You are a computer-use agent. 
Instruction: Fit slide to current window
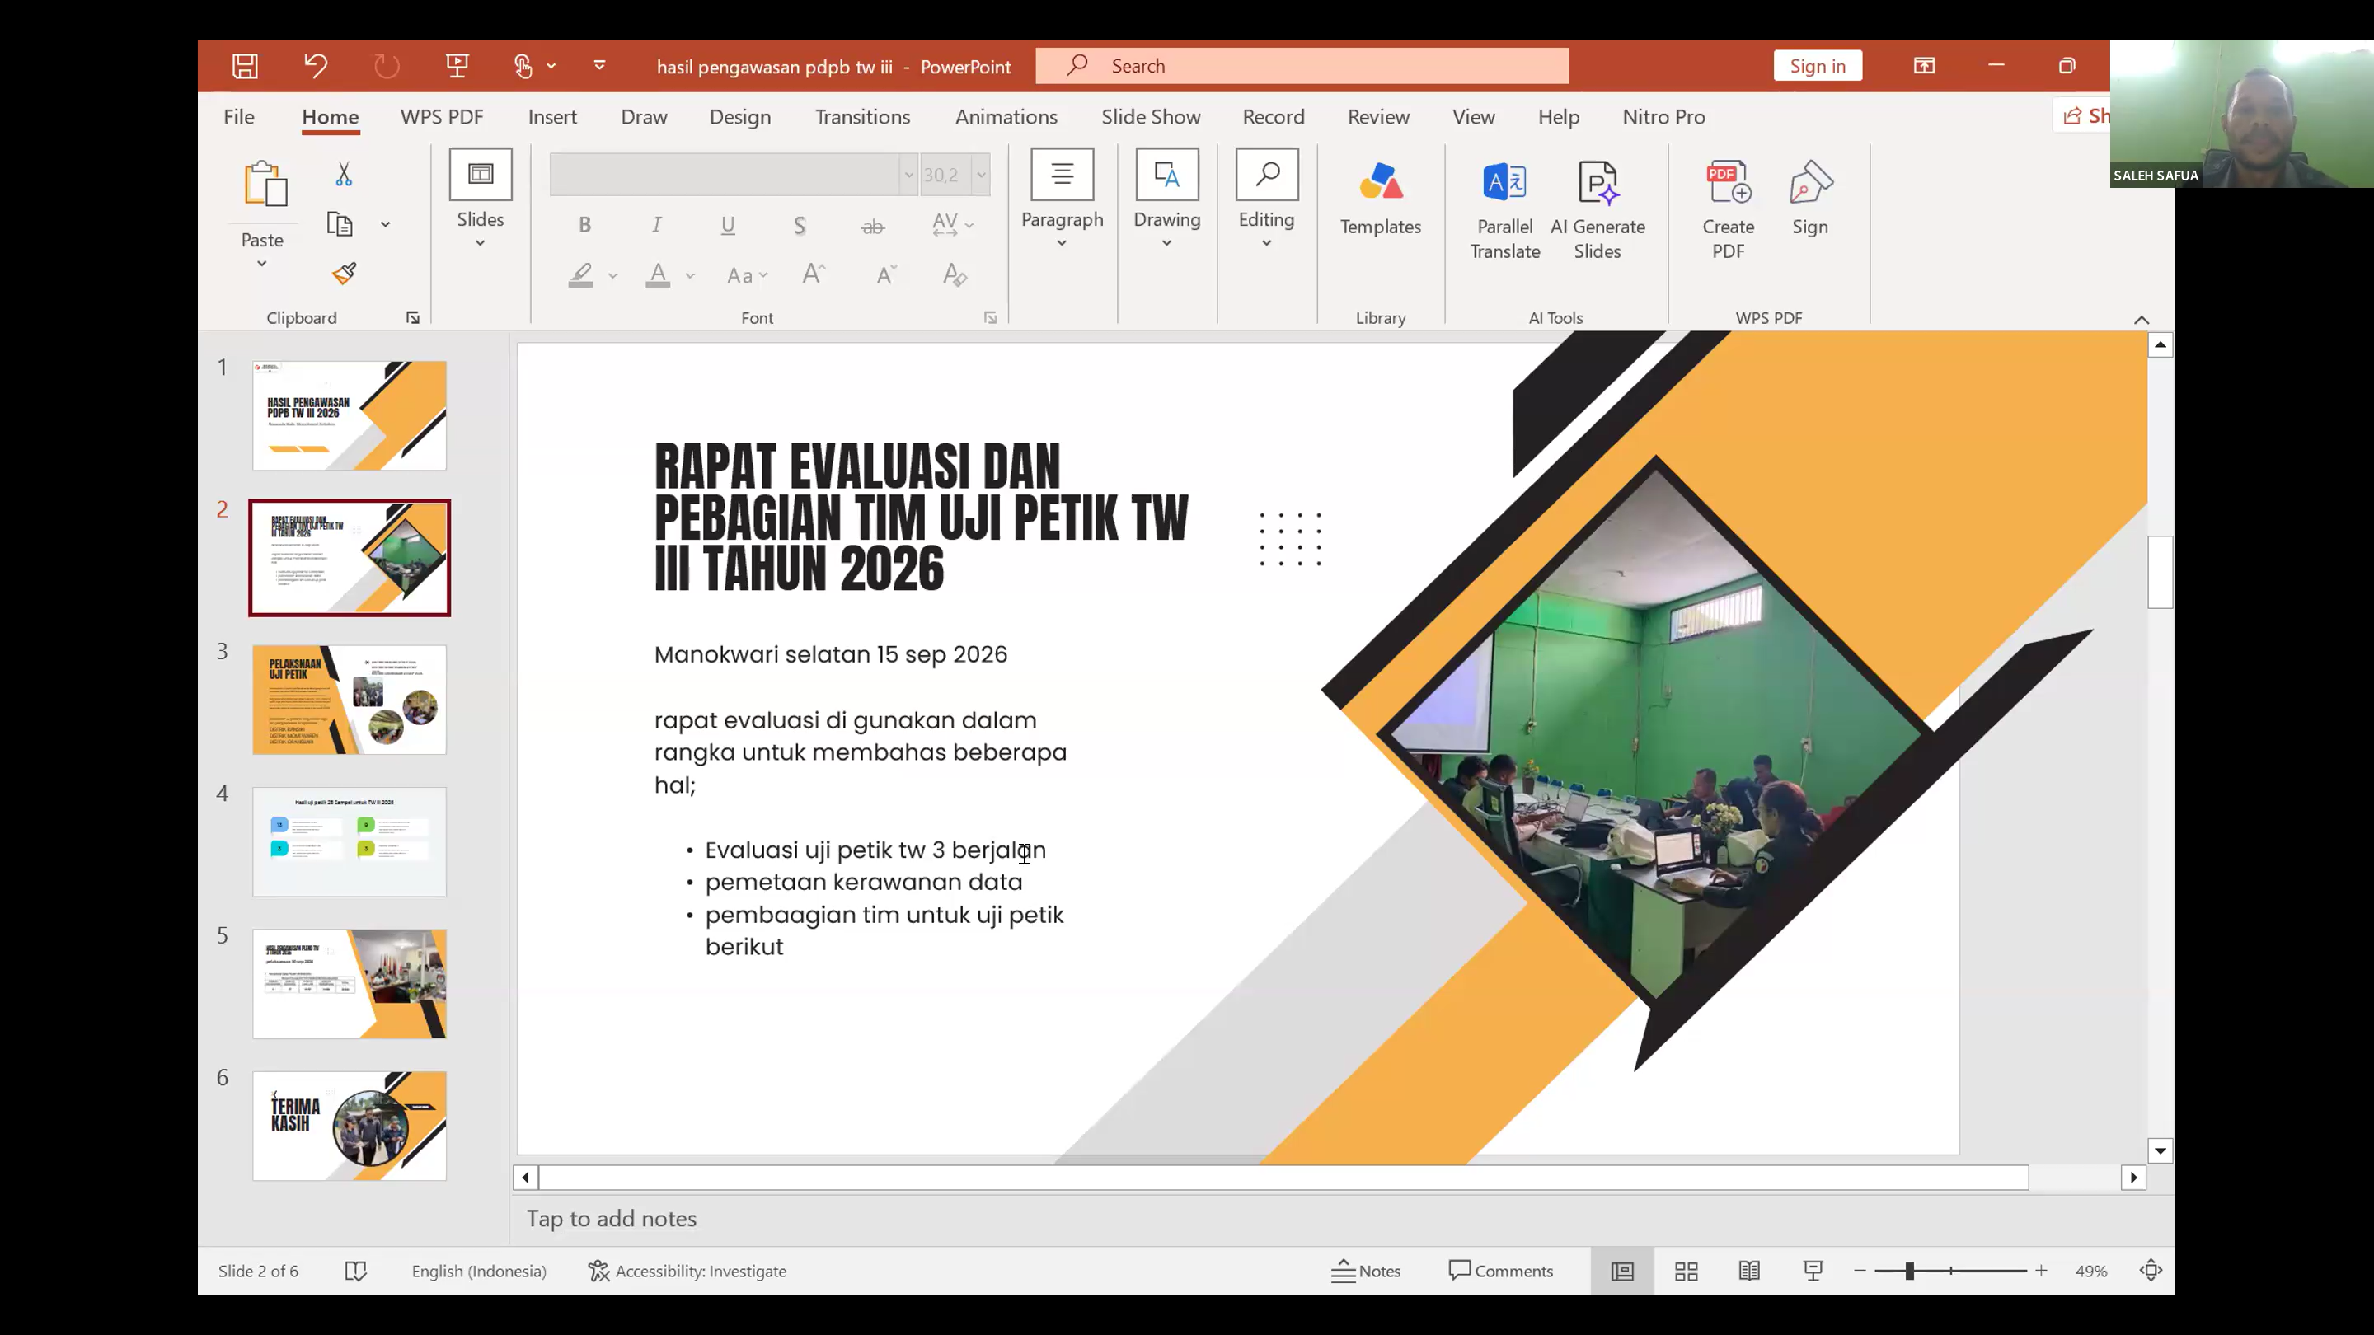pyautogui.click(x=2151, y=1272)
